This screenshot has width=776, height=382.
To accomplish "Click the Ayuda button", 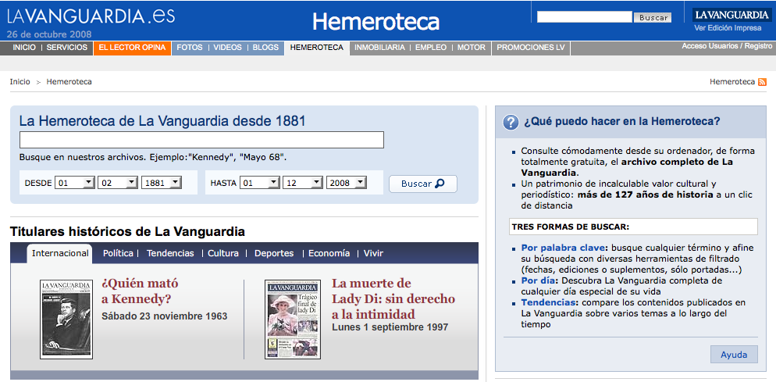I will tap(734, 355).
